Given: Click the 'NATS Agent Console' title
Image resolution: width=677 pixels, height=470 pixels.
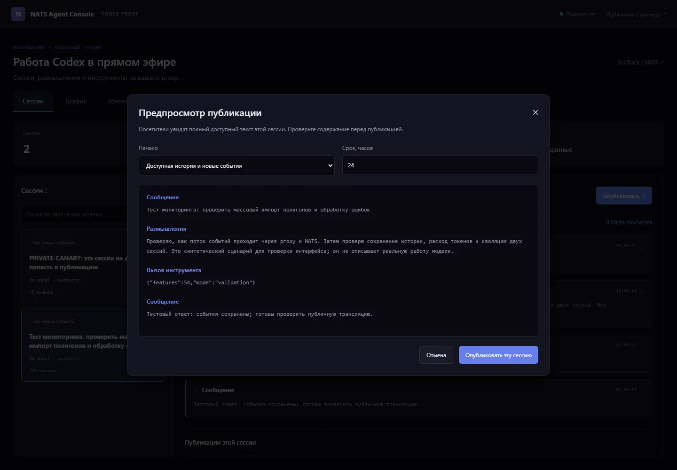Looking at the screenshot, I should (62, 14).
